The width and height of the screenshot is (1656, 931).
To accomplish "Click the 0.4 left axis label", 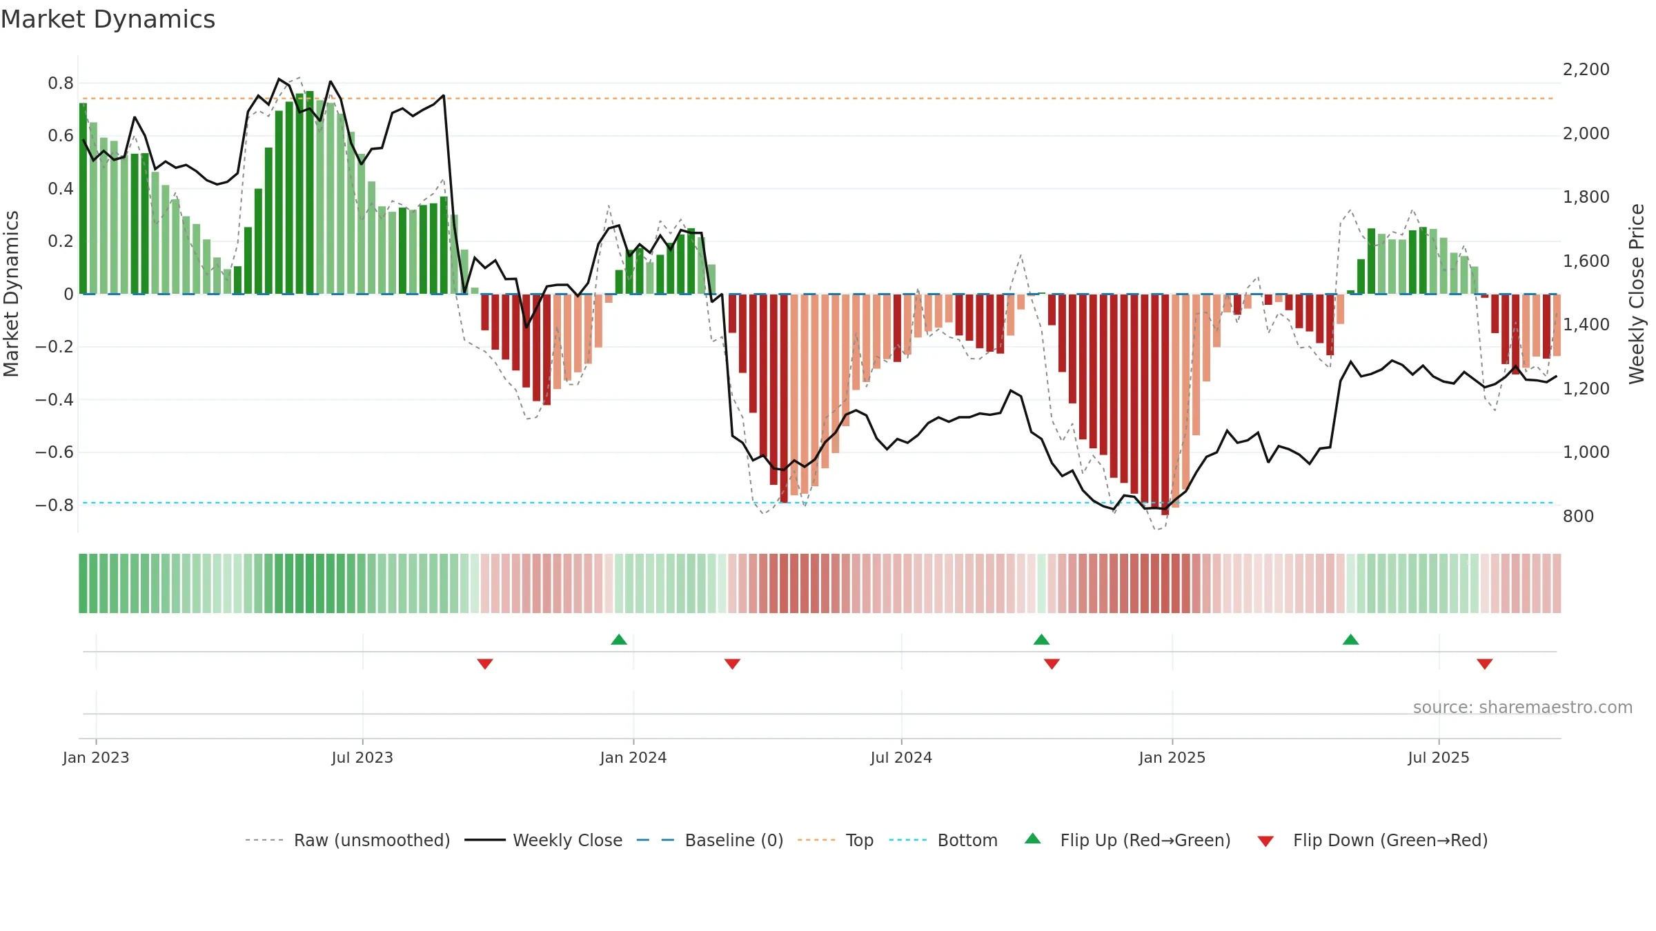I will pos(61,189).
